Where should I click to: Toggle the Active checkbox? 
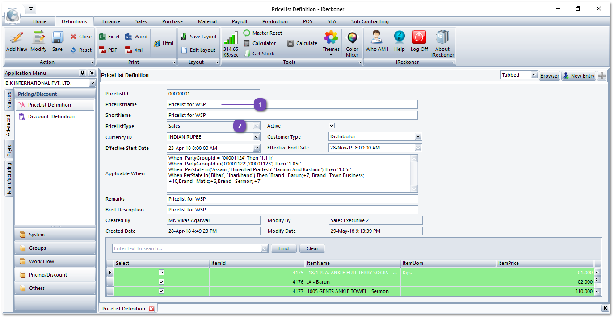[332, 126]
